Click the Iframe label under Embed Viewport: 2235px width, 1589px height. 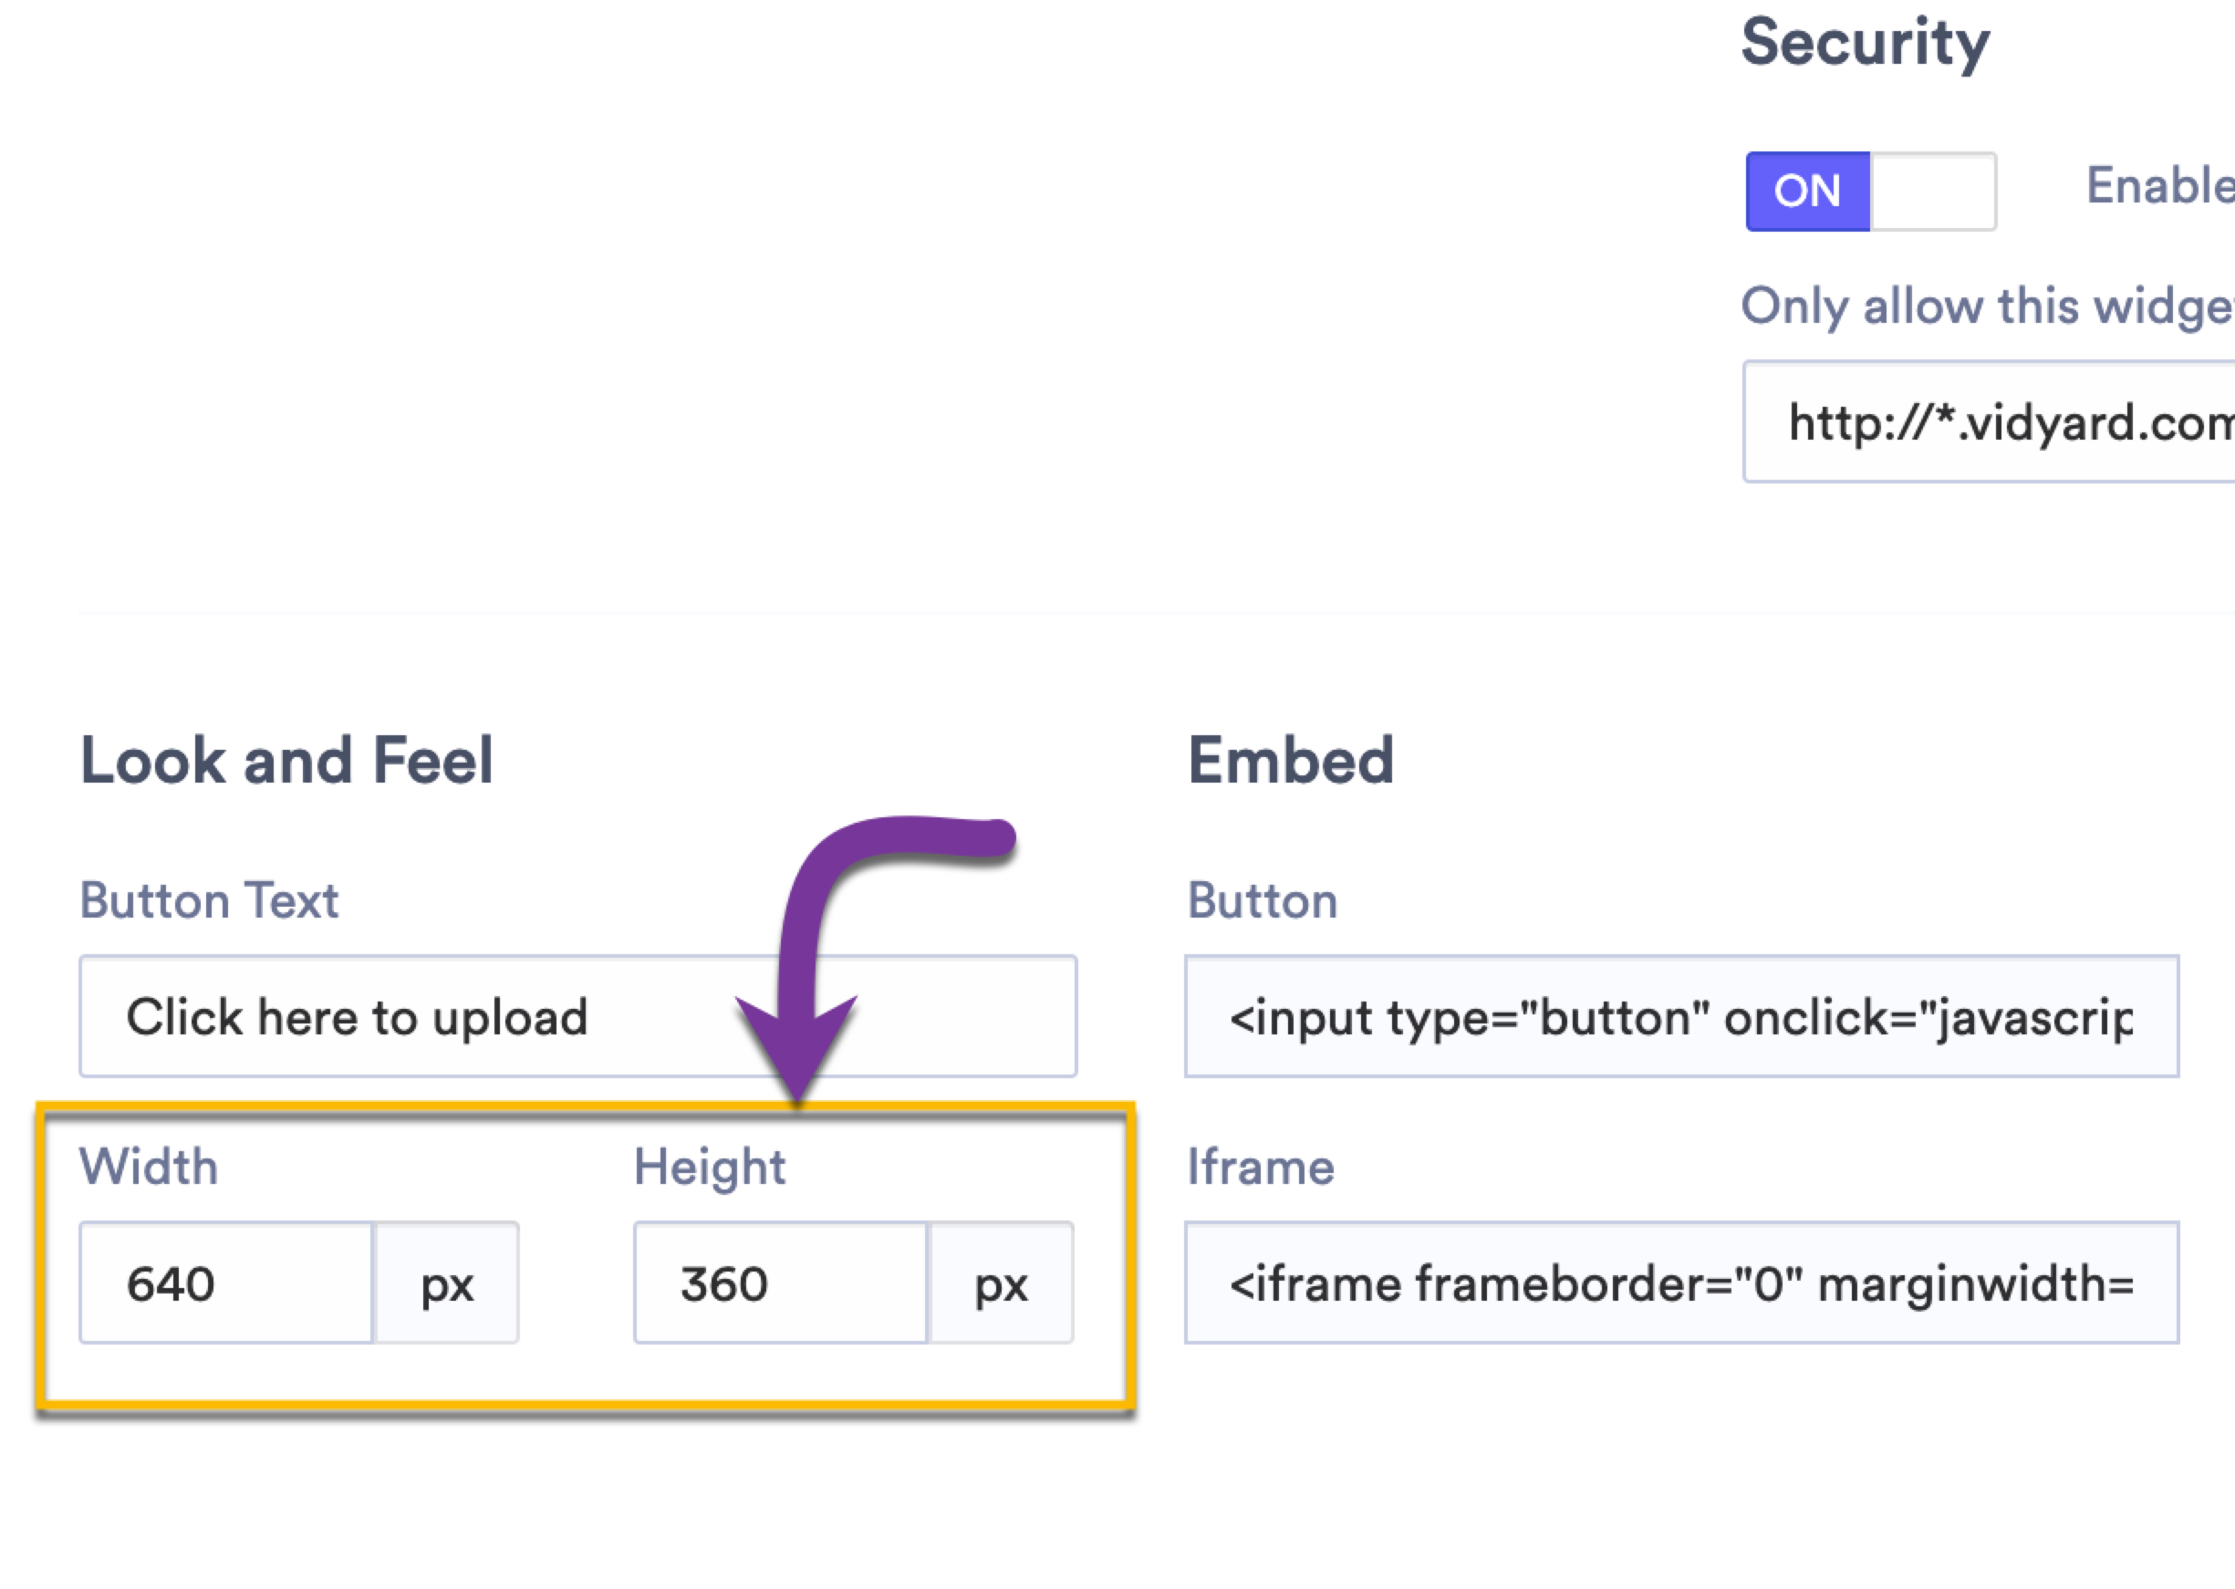1260,1167
